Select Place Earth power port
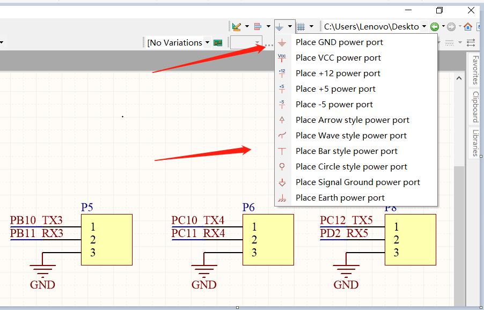484x310 pixels. 356,198
